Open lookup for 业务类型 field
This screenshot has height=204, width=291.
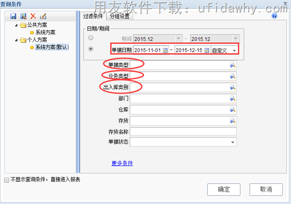[x=232, y=76]
